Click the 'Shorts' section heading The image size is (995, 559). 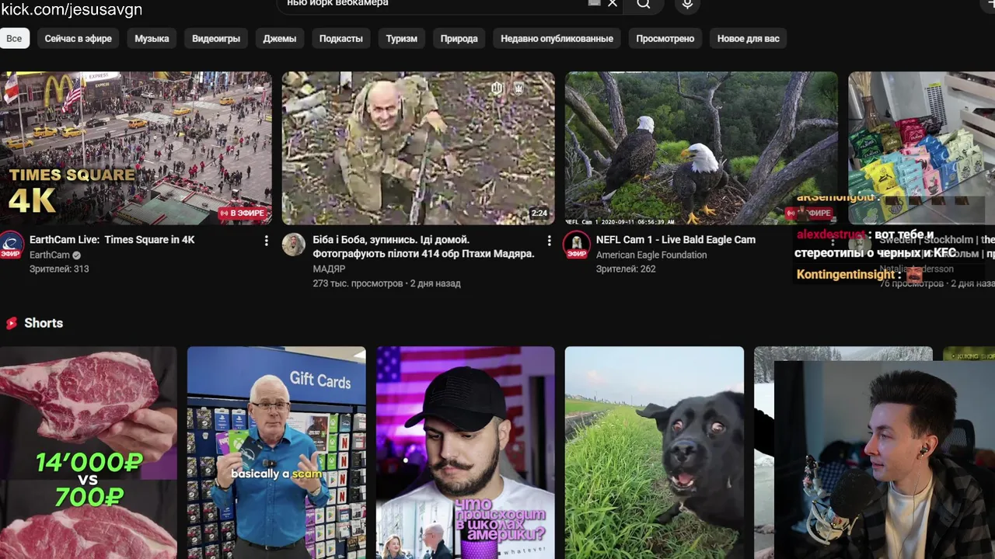pyautogui.click(x=44, y=323)
